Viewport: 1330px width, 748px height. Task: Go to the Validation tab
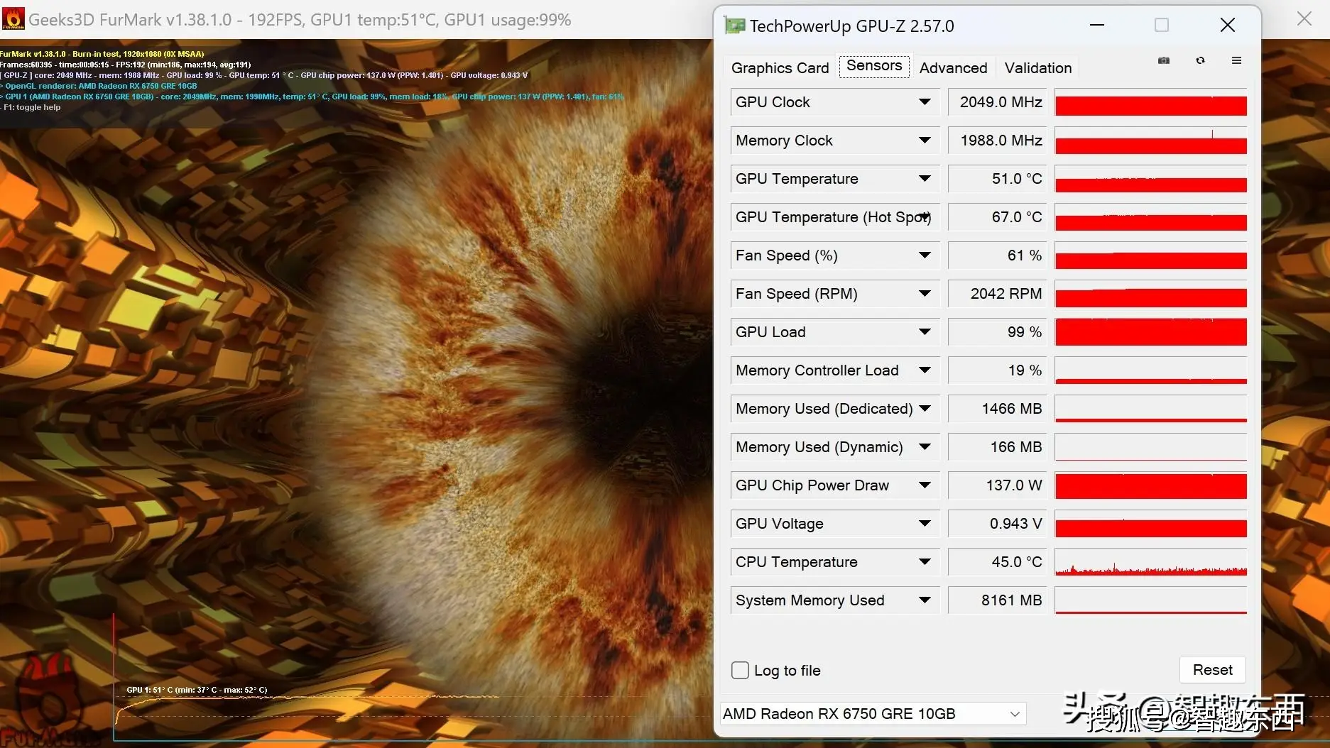(1038, 68)
